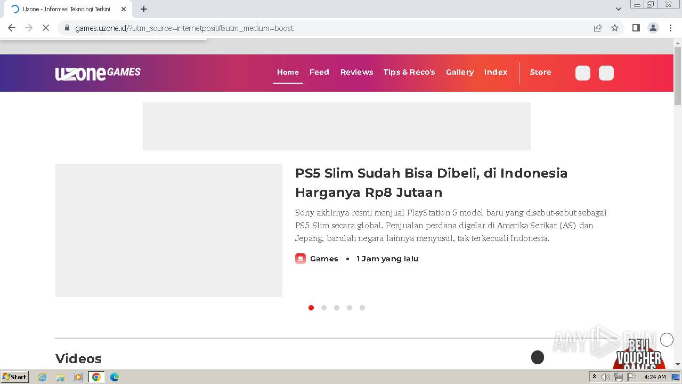Click the '1 Jam yang lalu' timestamp

[387, 259]
